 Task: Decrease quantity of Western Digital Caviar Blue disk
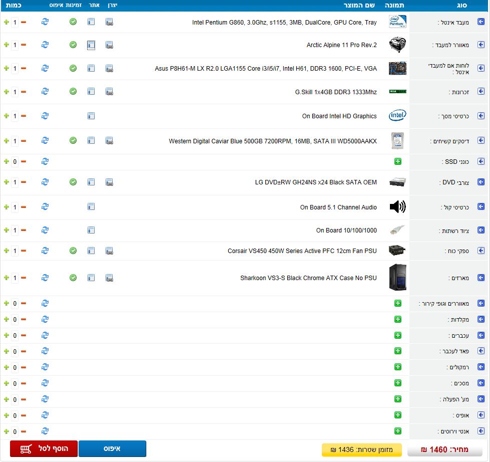coord(24,141)
